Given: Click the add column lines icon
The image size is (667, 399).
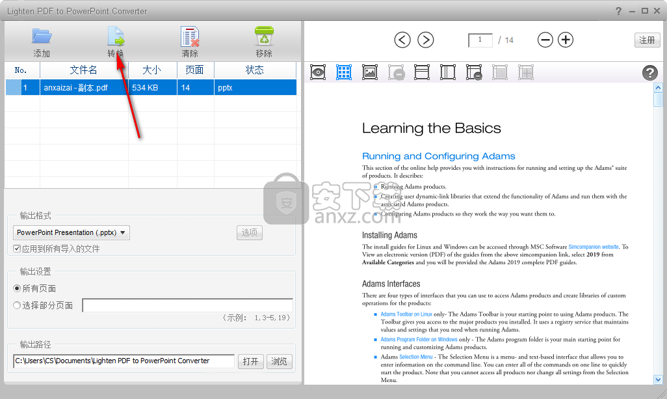Looking at the screenshot, I should pyautogui.click(x=448, y=72).
